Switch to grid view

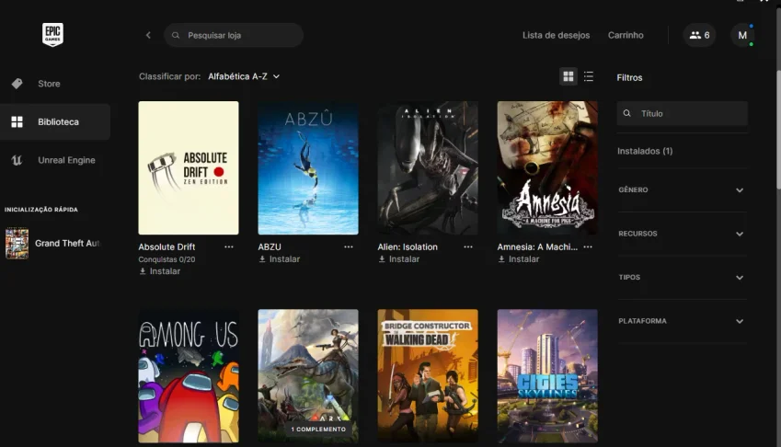coord(569,76)
